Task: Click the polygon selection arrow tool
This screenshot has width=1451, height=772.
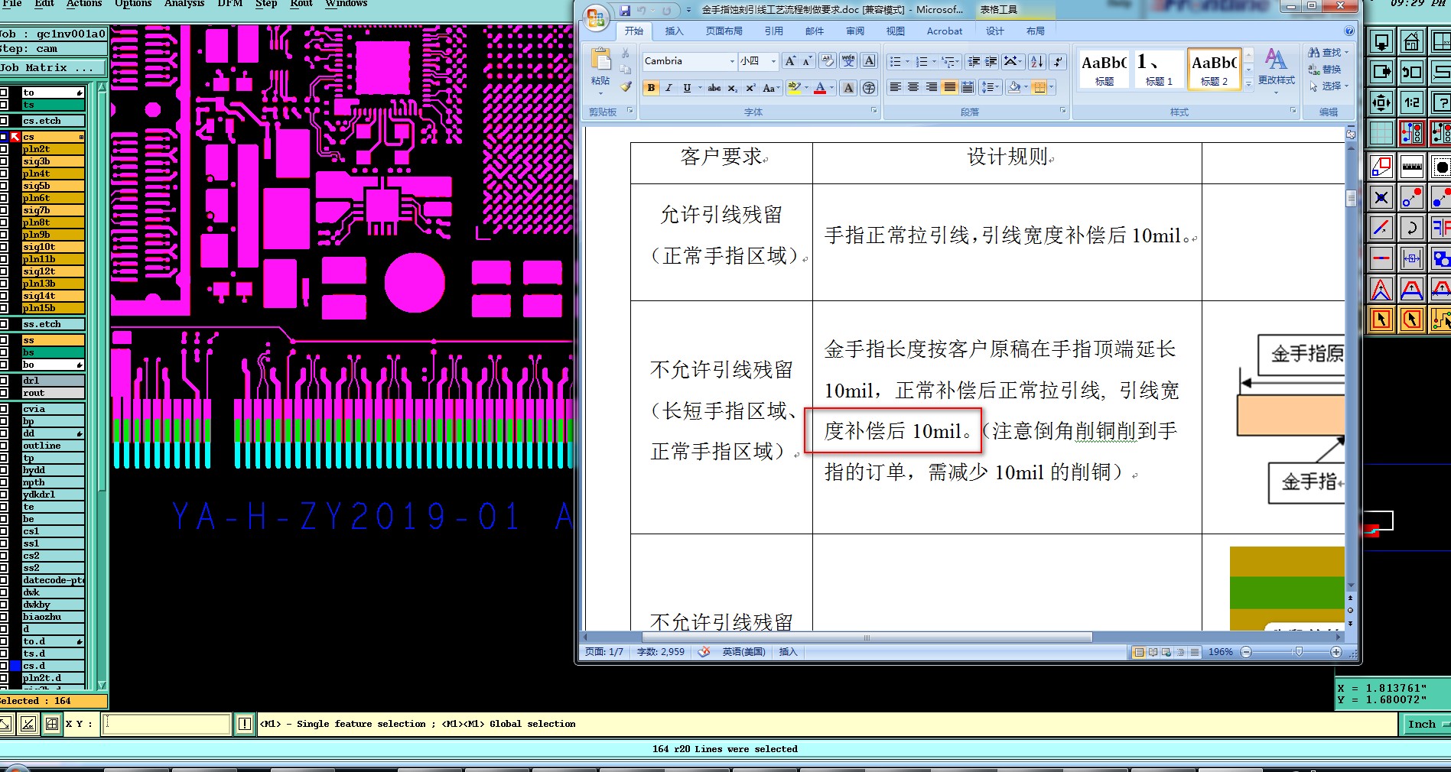Action: pos(1411,319)
